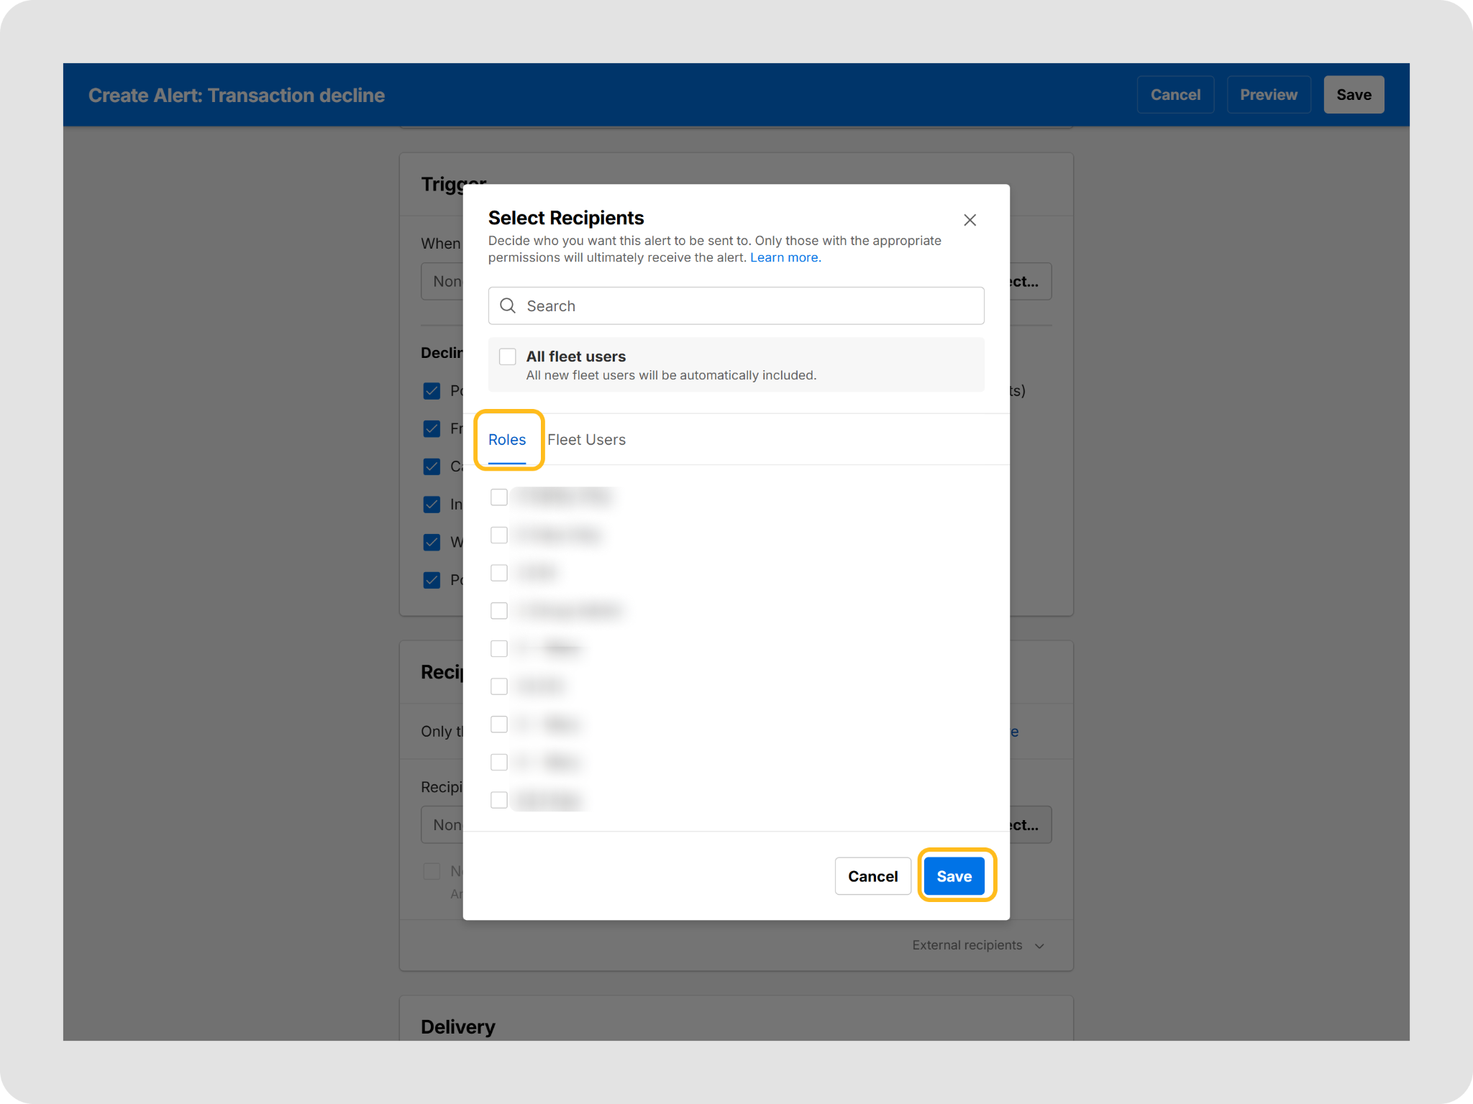The image size is (1473, 1104).
Task: Tick the first role checkbox in list
Action: (x=498, y=497)
